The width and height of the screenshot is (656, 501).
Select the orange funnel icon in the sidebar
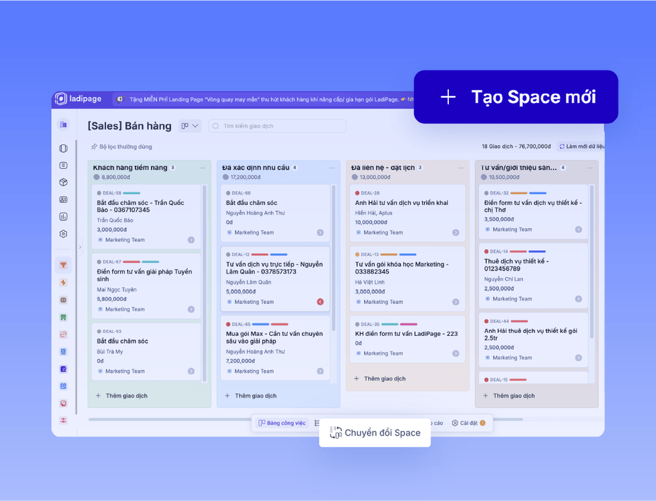point(63,265)
